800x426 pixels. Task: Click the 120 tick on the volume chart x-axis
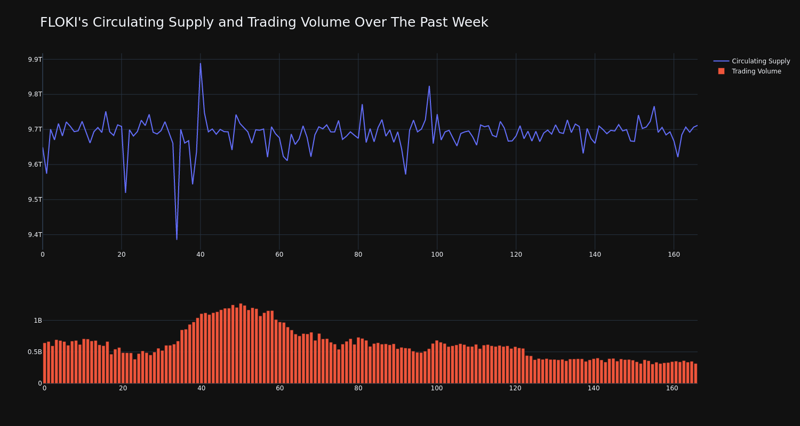515,388
